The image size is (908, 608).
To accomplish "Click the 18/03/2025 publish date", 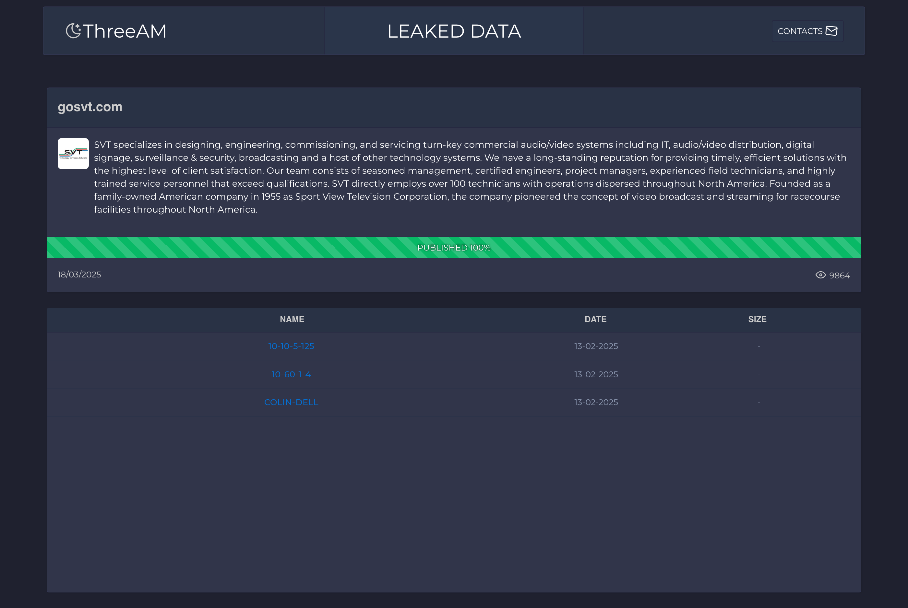I will click(x=79, y=275).
